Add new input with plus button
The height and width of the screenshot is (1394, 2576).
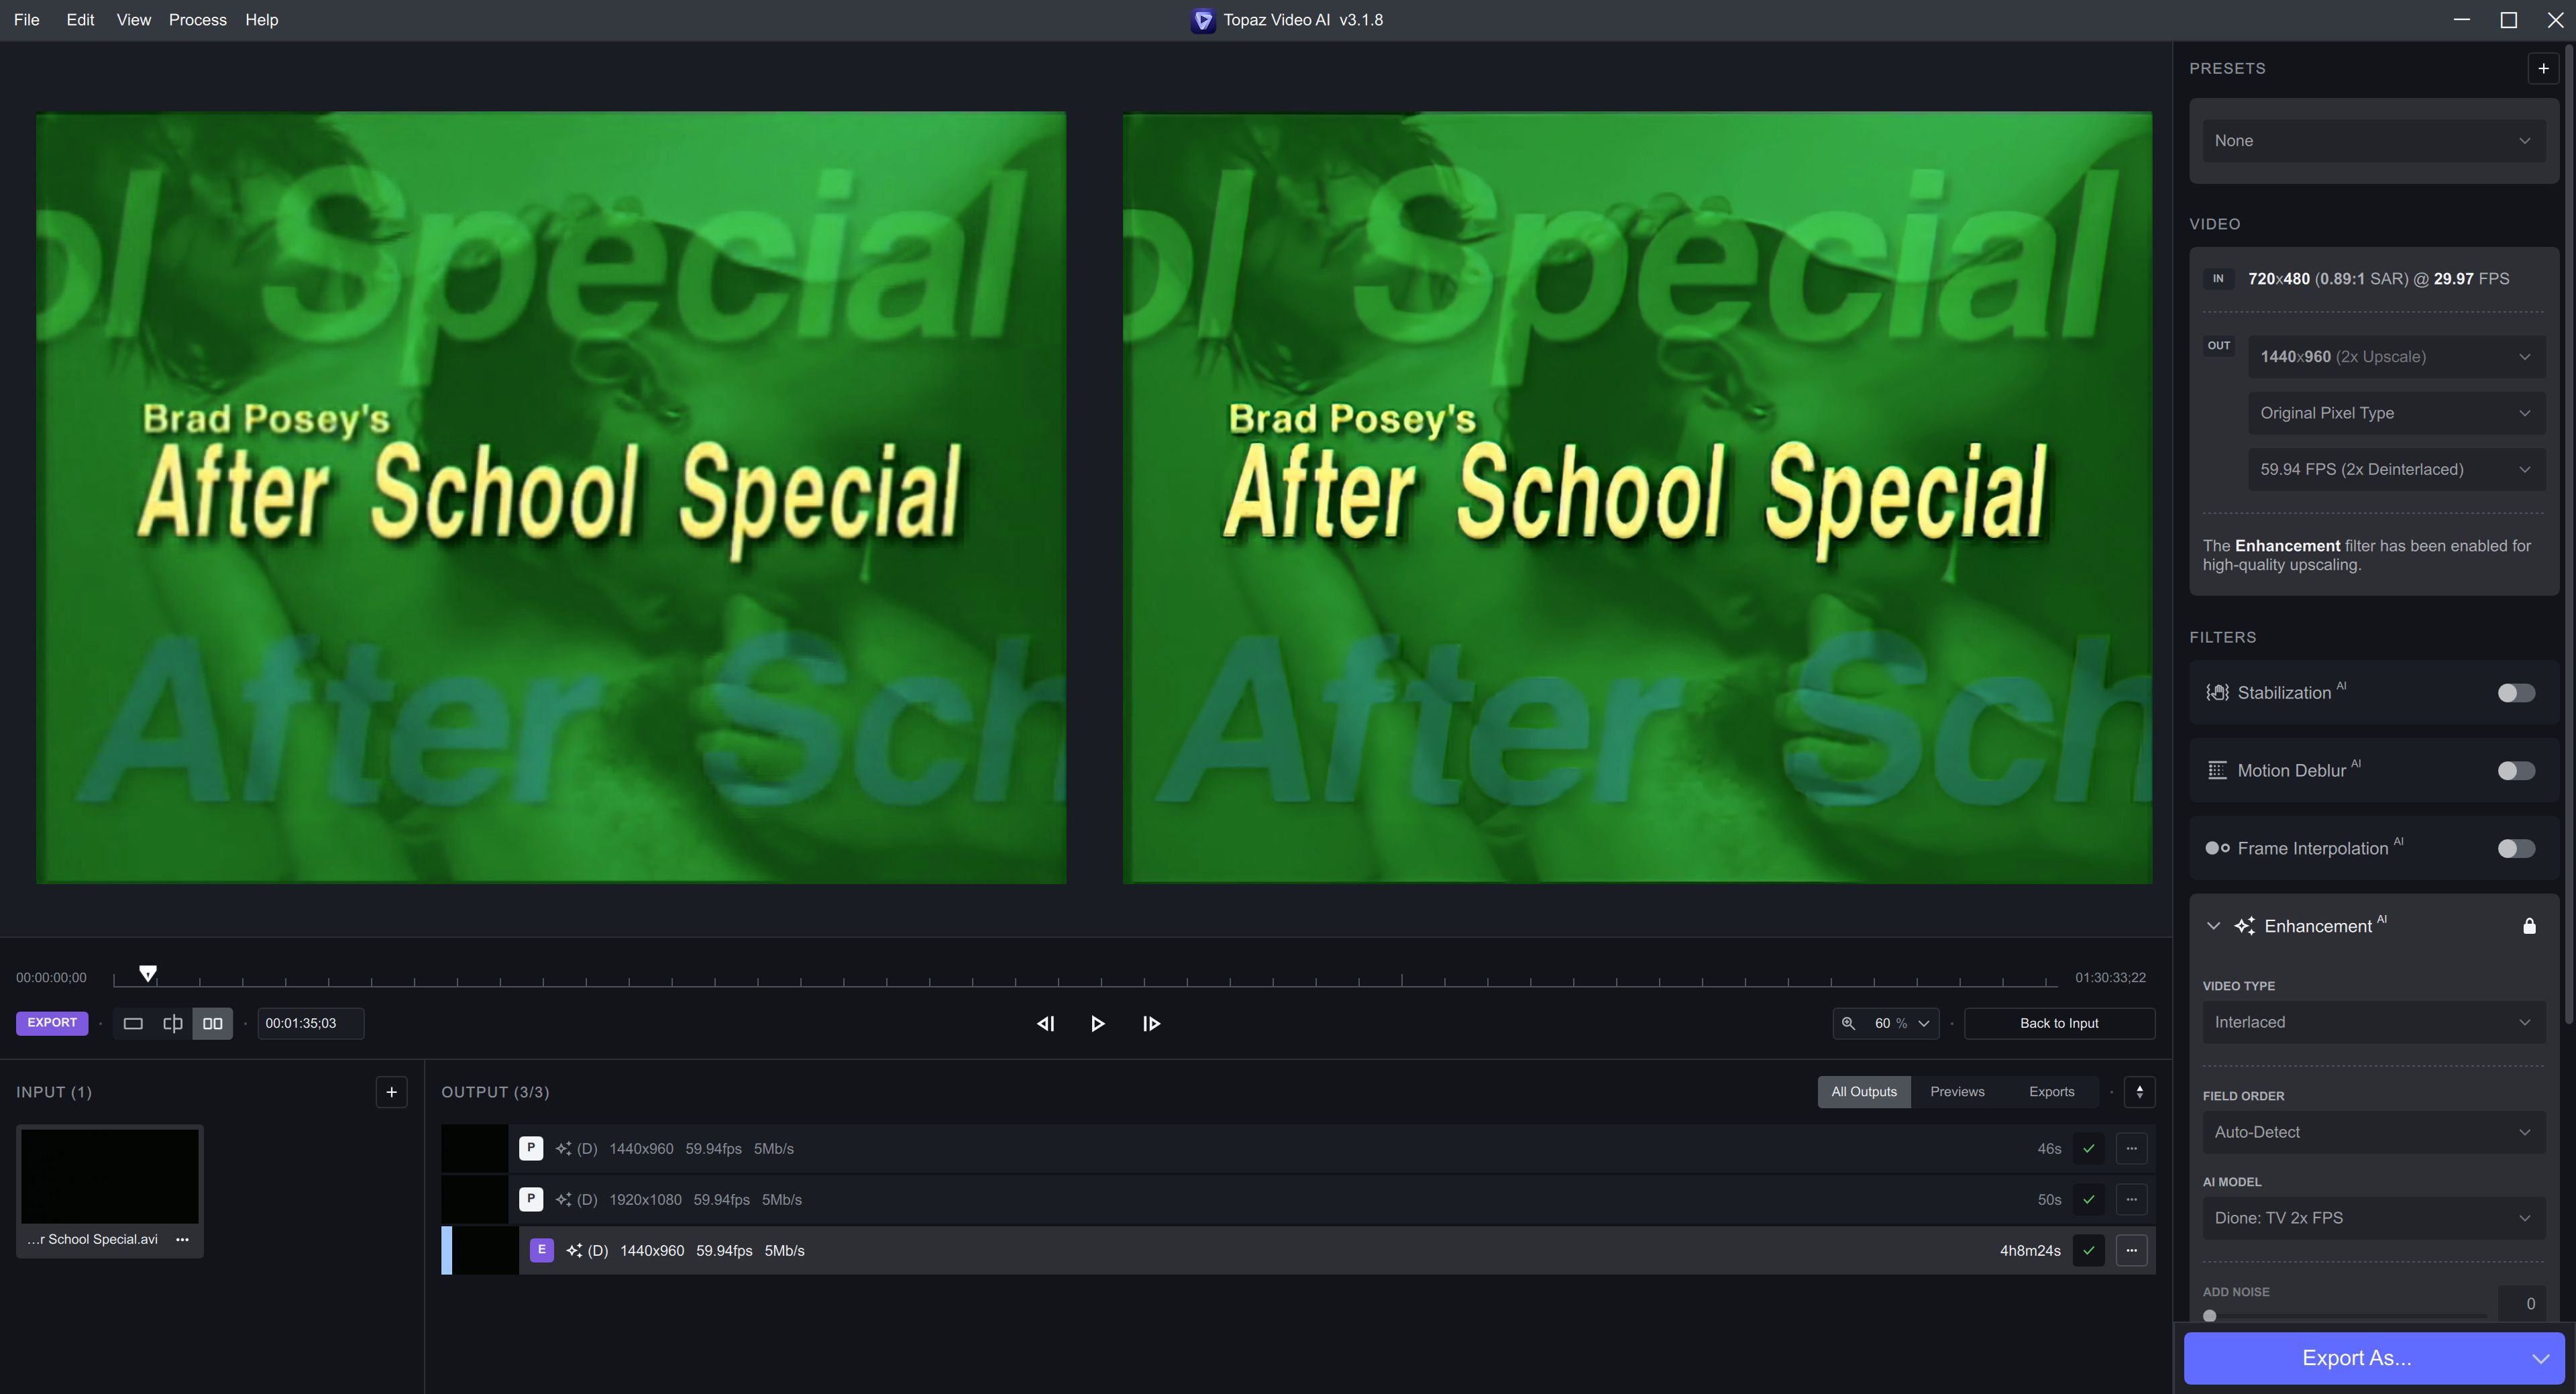391,1092
